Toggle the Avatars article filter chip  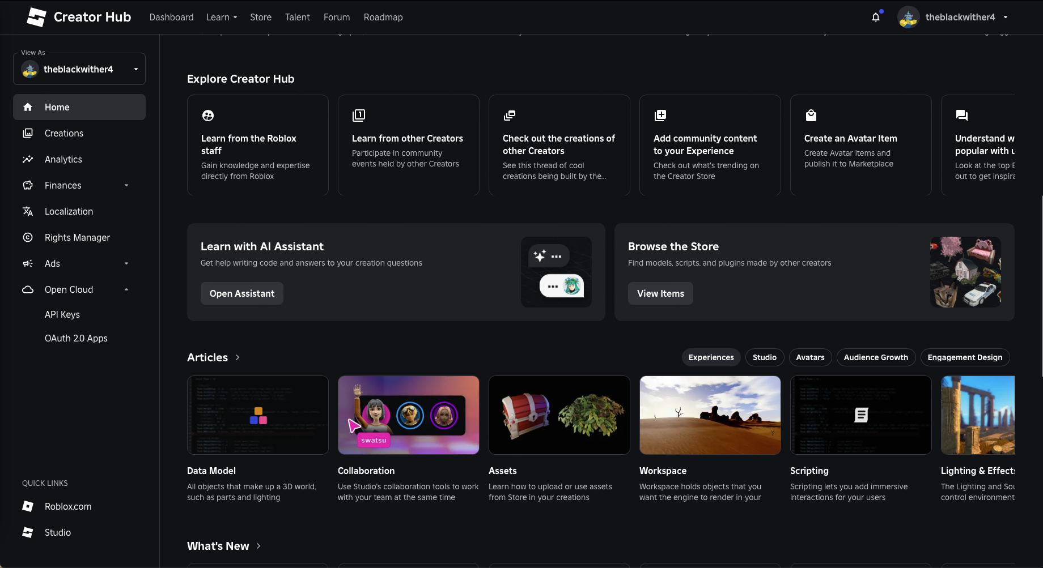tap(810, 357)
